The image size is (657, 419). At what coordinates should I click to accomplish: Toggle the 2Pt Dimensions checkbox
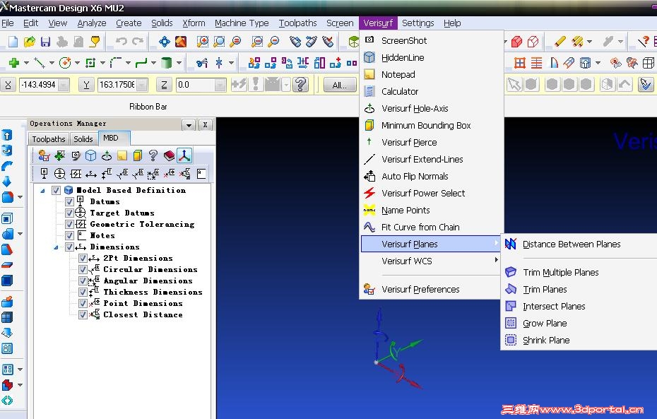pyautogui.click(x=83, y=258)
